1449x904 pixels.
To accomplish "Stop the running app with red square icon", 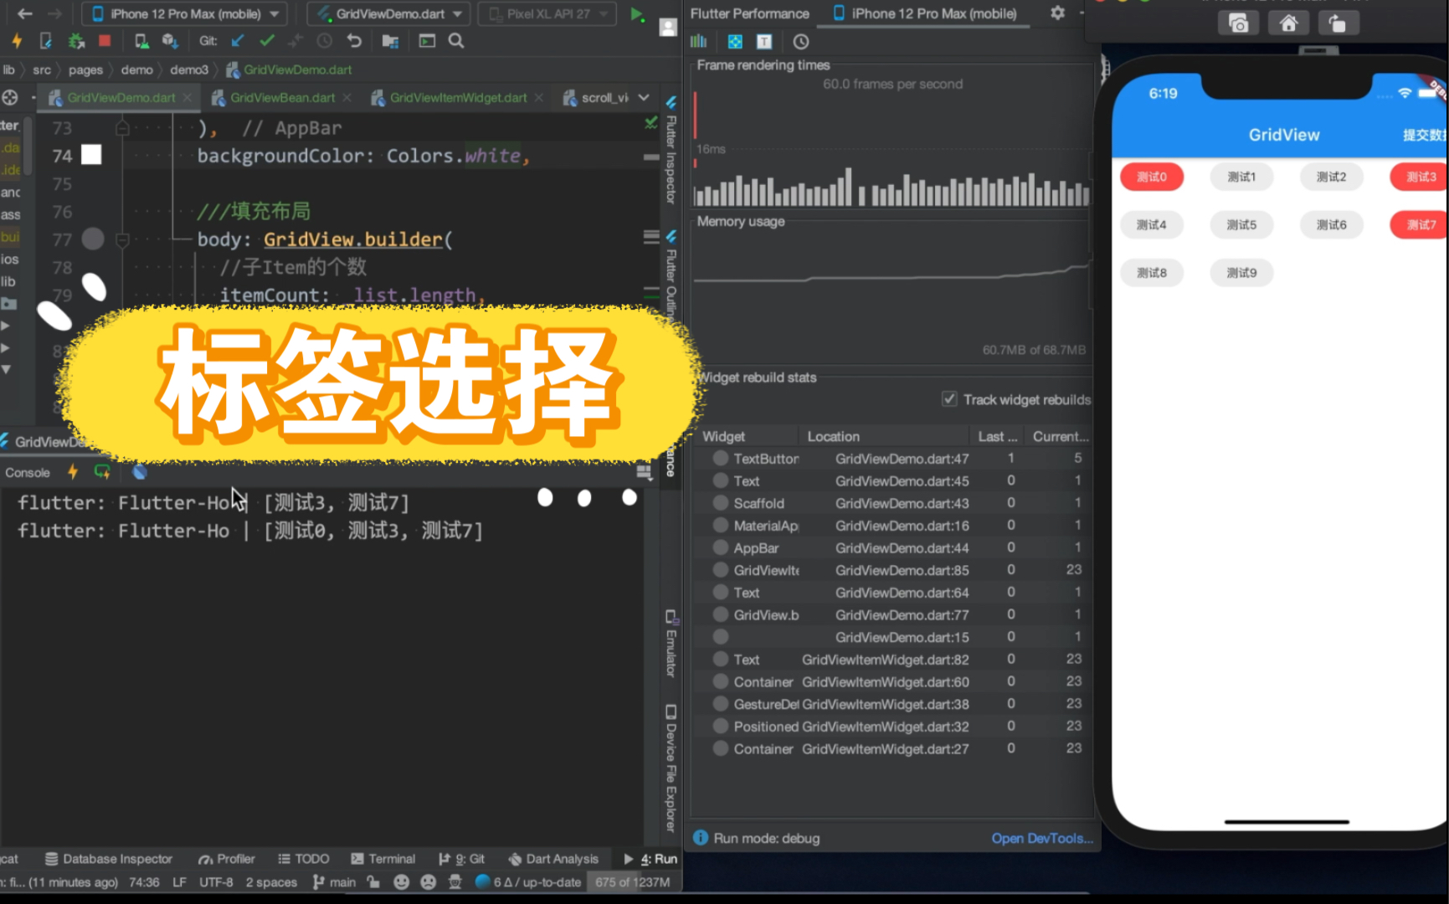I will (x=105, y=39).
